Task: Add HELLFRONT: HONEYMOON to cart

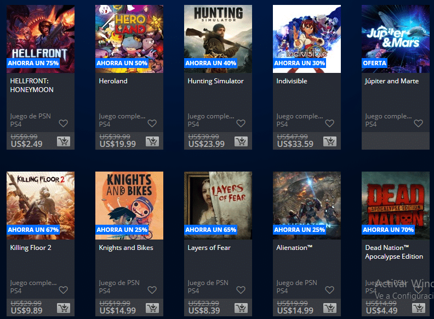Action: point(64,141)
